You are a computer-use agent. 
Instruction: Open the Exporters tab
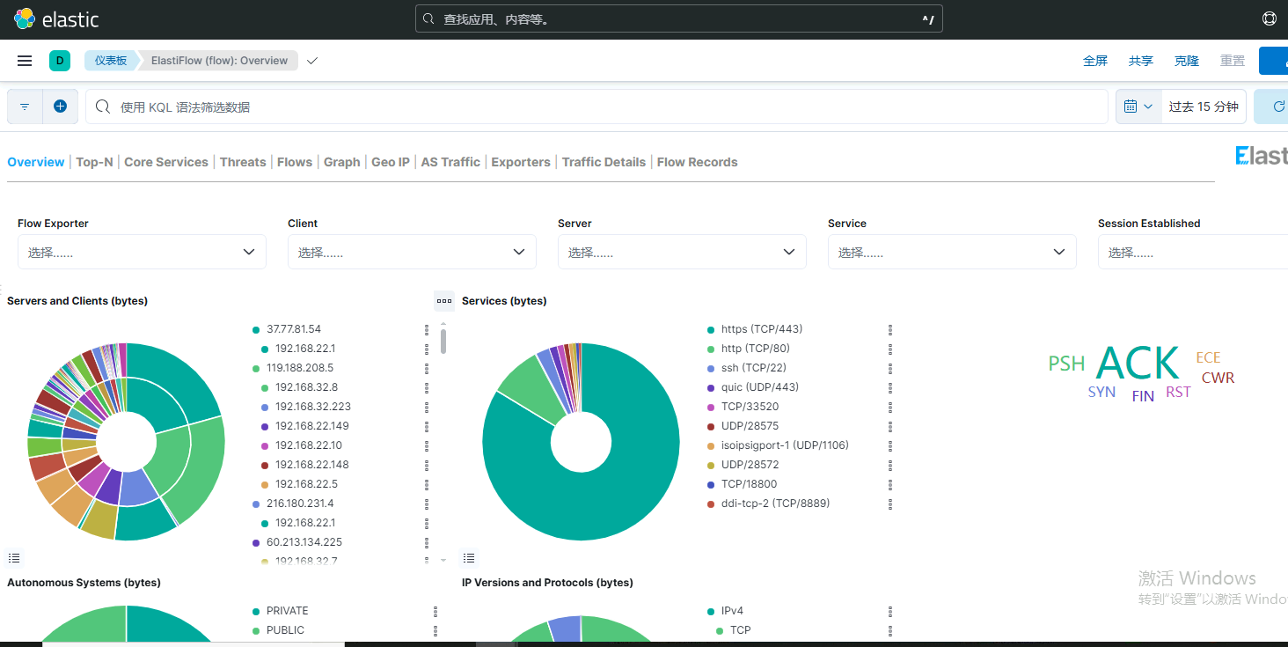[x=521, y=162]
